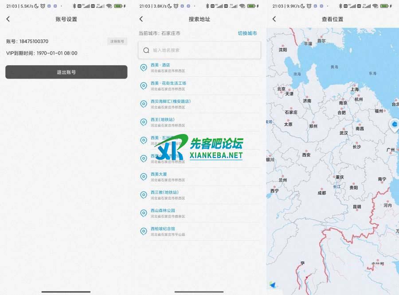Tap the blue navigation arrow at map corner
Screen dimensions: 399x295
272,285
